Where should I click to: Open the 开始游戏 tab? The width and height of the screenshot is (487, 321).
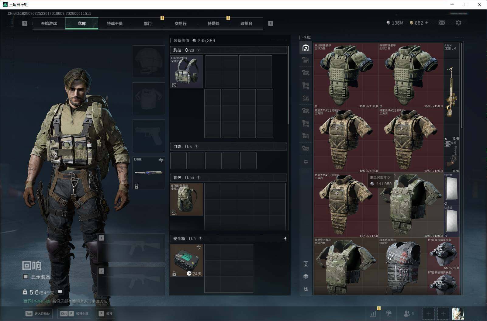click(49, 23)
